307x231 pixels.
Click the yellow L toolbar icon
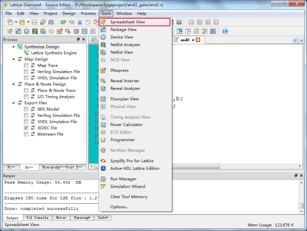tap(179, 22)
